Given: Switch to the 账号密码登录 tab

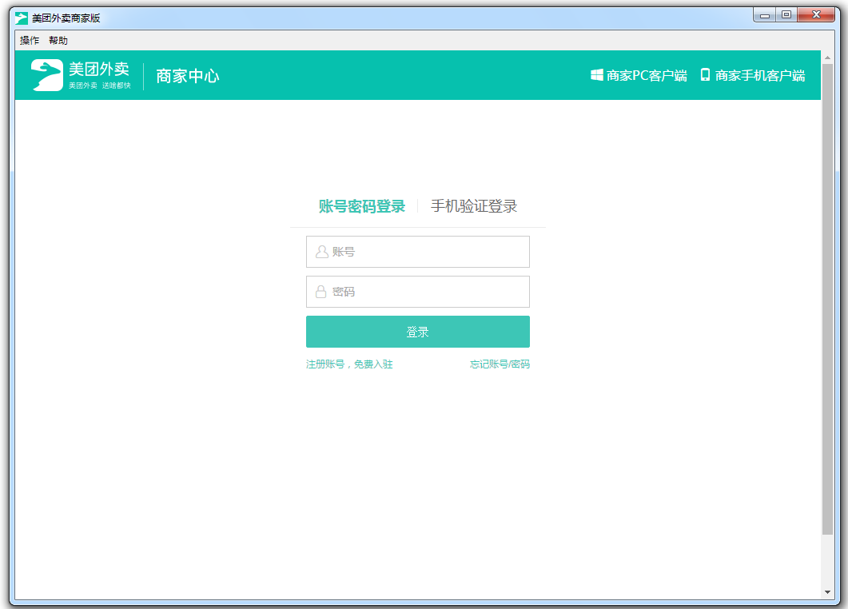Looking at the screenshot, I should tap(362, 206).
